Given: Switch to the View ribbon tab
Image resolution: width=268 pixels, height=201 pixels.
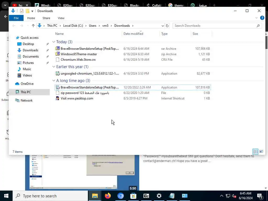Looking at the screenshot, I should (61, 18).
